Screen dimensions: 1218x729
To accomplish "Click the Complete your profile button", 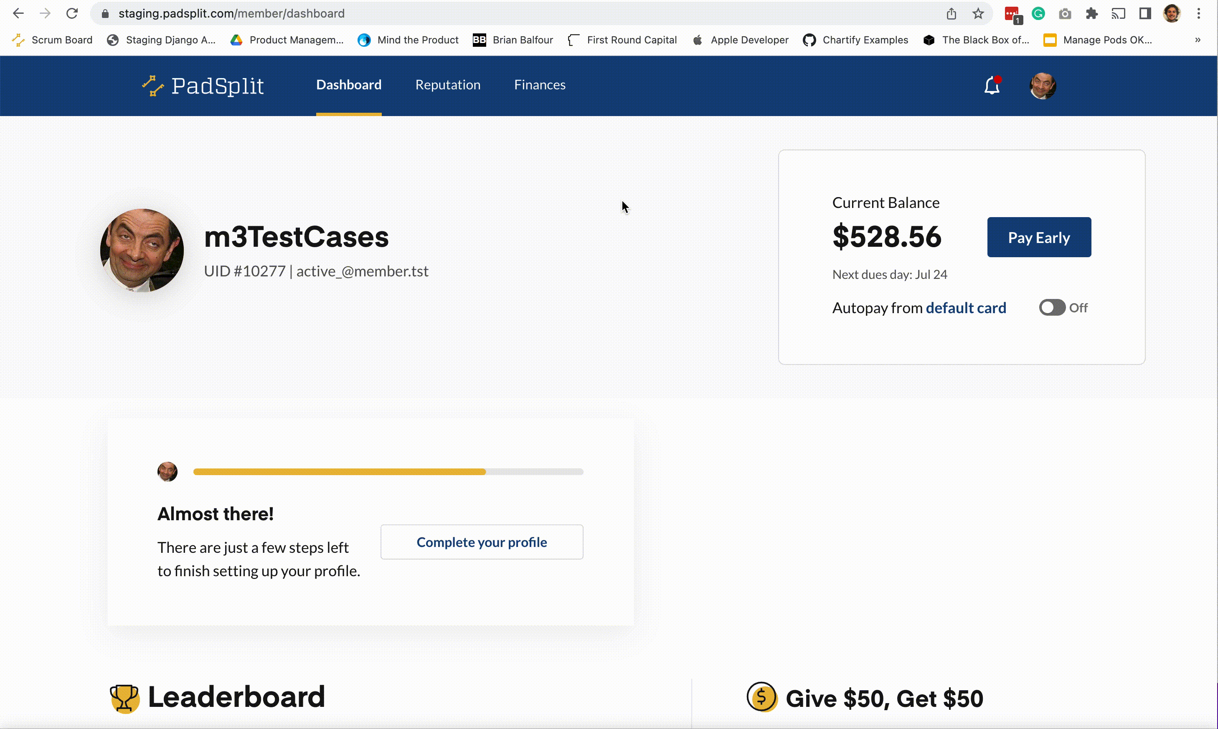I will pyautogui.click(x=482, y=542).
